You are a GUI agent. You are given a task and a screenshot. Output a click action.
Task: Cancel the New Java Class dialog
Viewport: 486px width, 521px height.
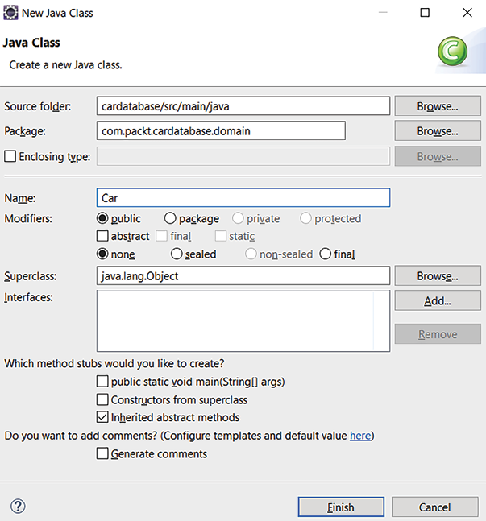tap(434, 507)
